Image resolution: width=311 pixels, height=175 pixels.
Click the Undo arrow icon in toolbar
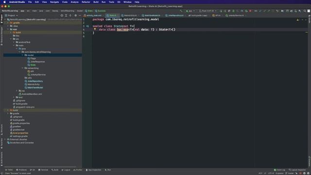pos(277,11)
